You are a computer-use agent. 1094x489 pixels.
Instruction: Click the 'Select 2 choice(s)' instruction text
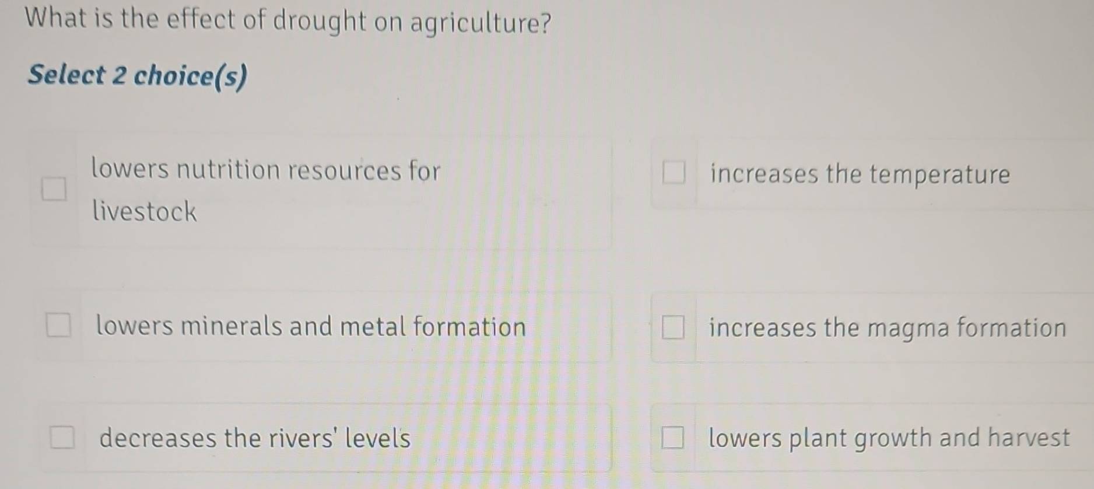(x=138, y=76)
